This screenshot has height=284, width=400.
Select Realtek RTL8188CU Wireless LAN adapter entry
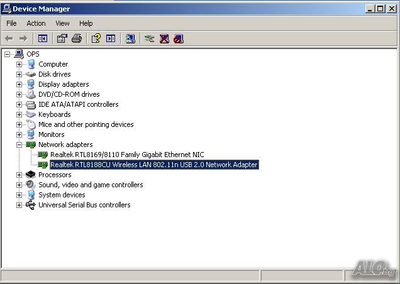154,165
